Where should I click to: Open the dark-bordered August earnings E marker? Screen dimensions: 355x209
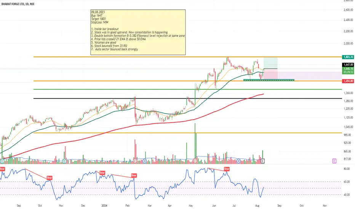(x=262, y=161)
